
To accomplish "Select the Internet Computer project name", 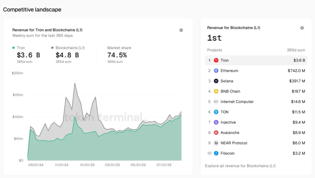I will coord(237,102).
